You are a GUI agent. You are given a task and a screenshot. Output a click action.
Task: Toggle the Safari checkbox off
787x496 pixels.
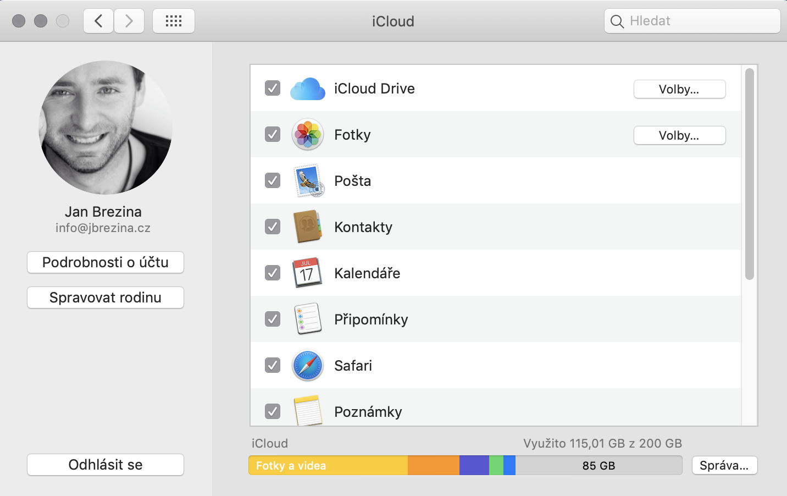[273, 365]
